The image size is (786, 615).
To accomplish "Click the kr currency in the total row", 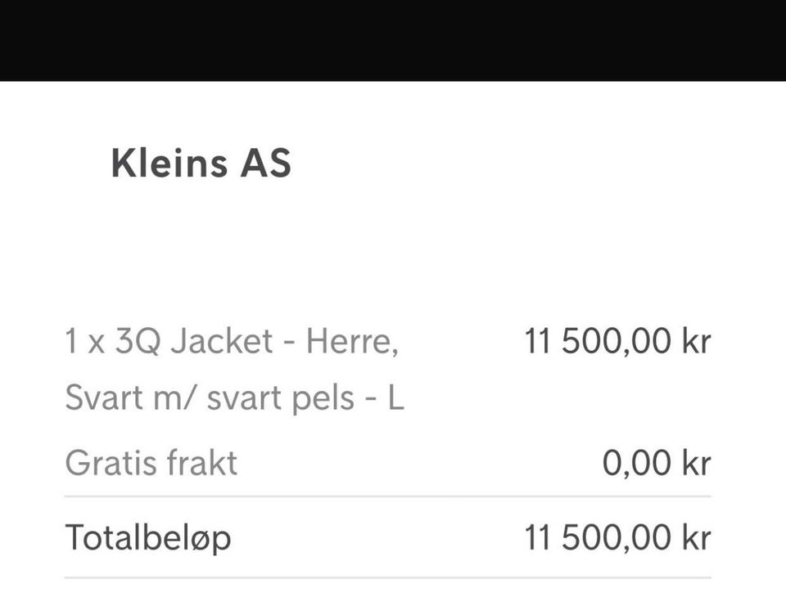I will pos(697,537).
